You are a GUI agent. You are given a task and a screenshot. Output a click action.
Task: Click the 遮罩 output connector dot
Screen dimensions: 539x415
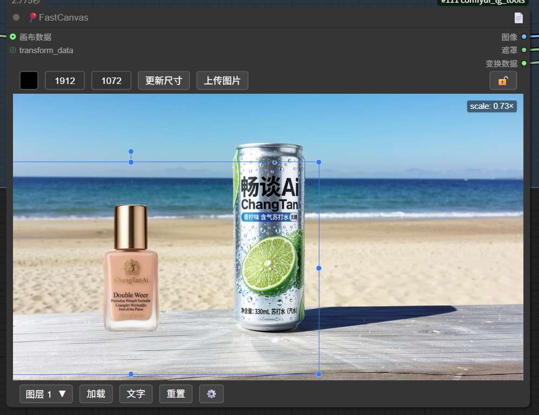(523, 49)
